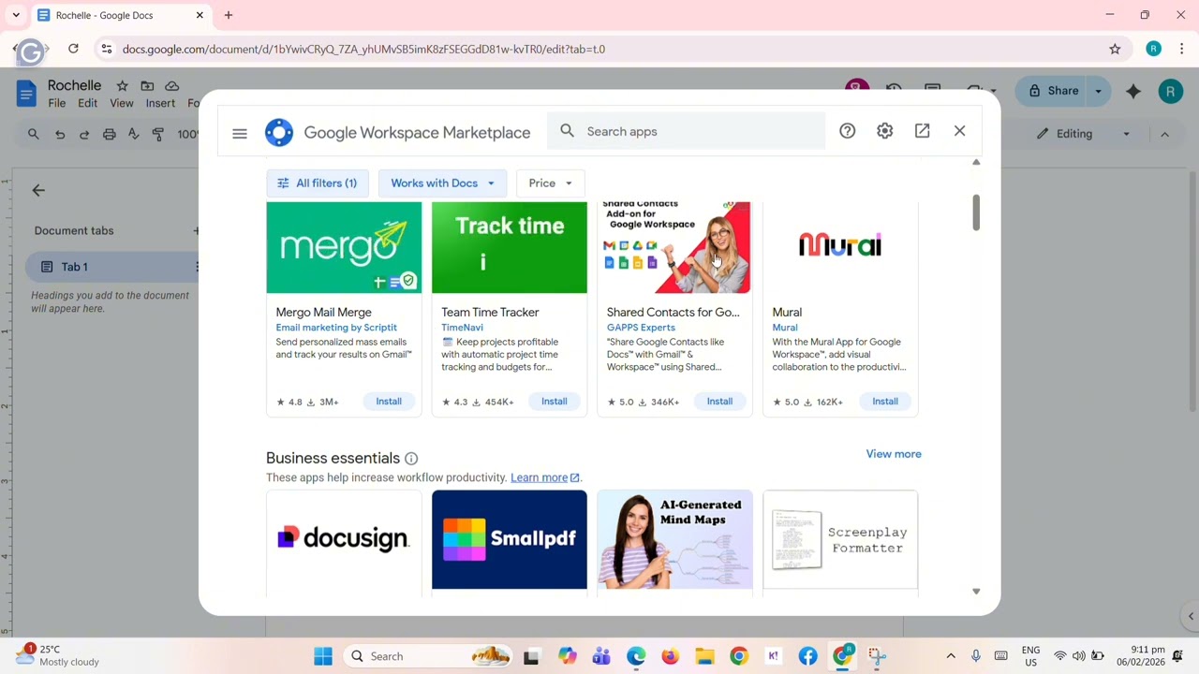Open the View menu in Docs
The image size is (1199, 674).
point(122,103)
